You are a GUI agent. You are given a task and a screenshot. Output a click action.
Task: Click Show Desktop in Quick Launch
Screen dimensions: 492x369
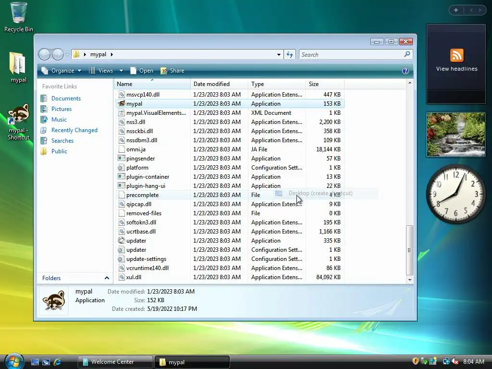(35, 362)
